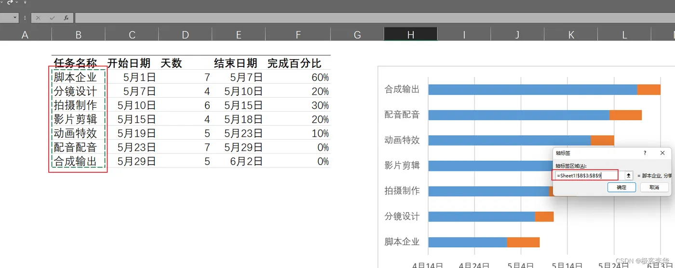Viewport: 675px width, 268px height.
Task: Click the 30% completion cell
Action: coord(298,105)
